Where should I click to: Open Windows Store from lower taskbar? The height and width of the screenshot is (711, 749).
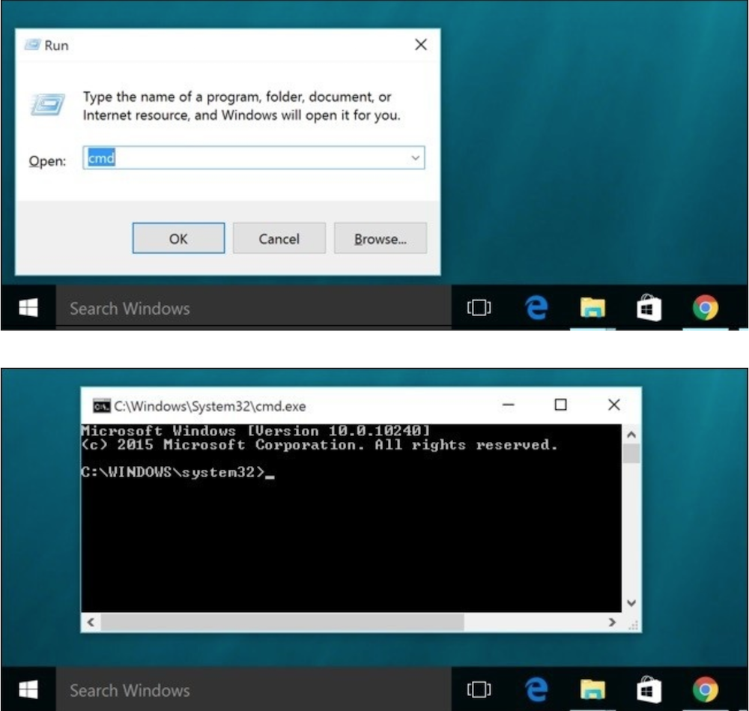(649, 689)
